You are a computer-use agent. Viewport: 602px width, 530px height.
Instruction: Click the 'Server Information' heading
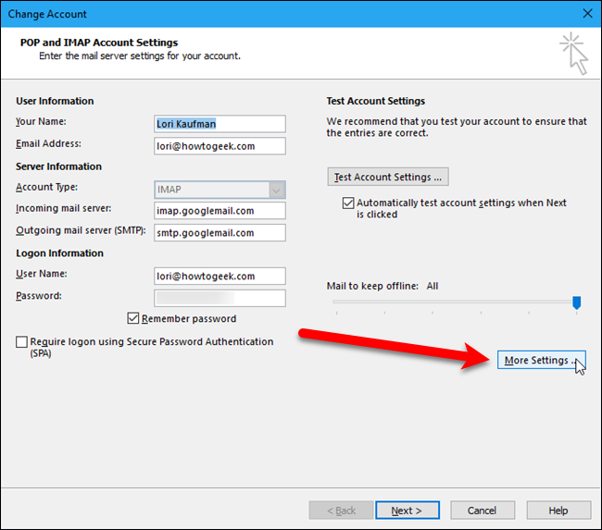(x=58, y=166)
